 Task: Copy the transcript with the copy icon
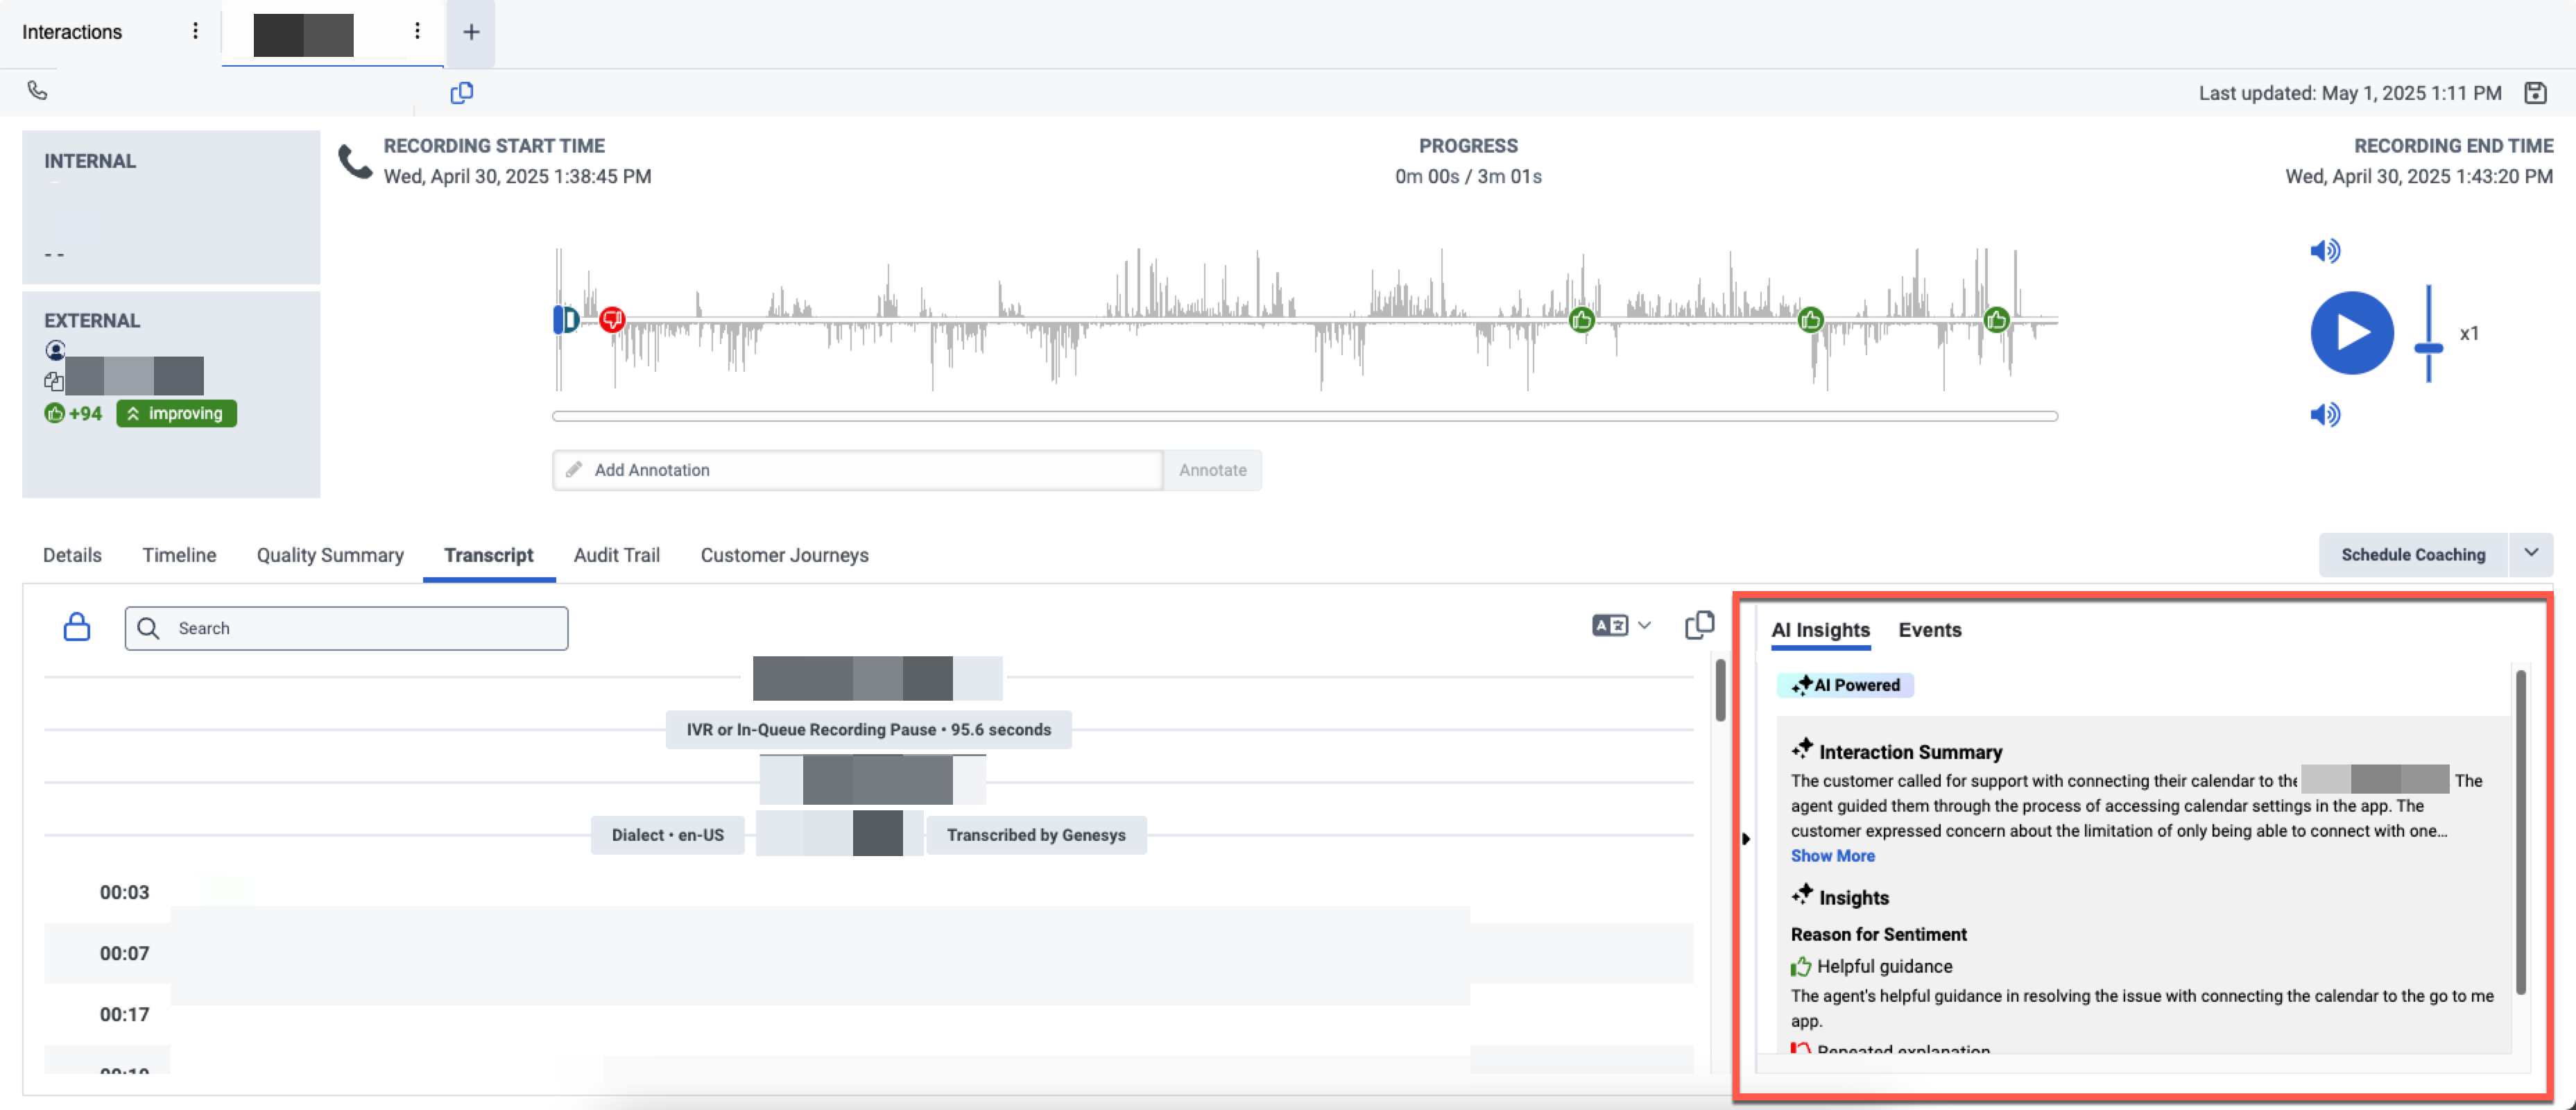pos(1699,625)
